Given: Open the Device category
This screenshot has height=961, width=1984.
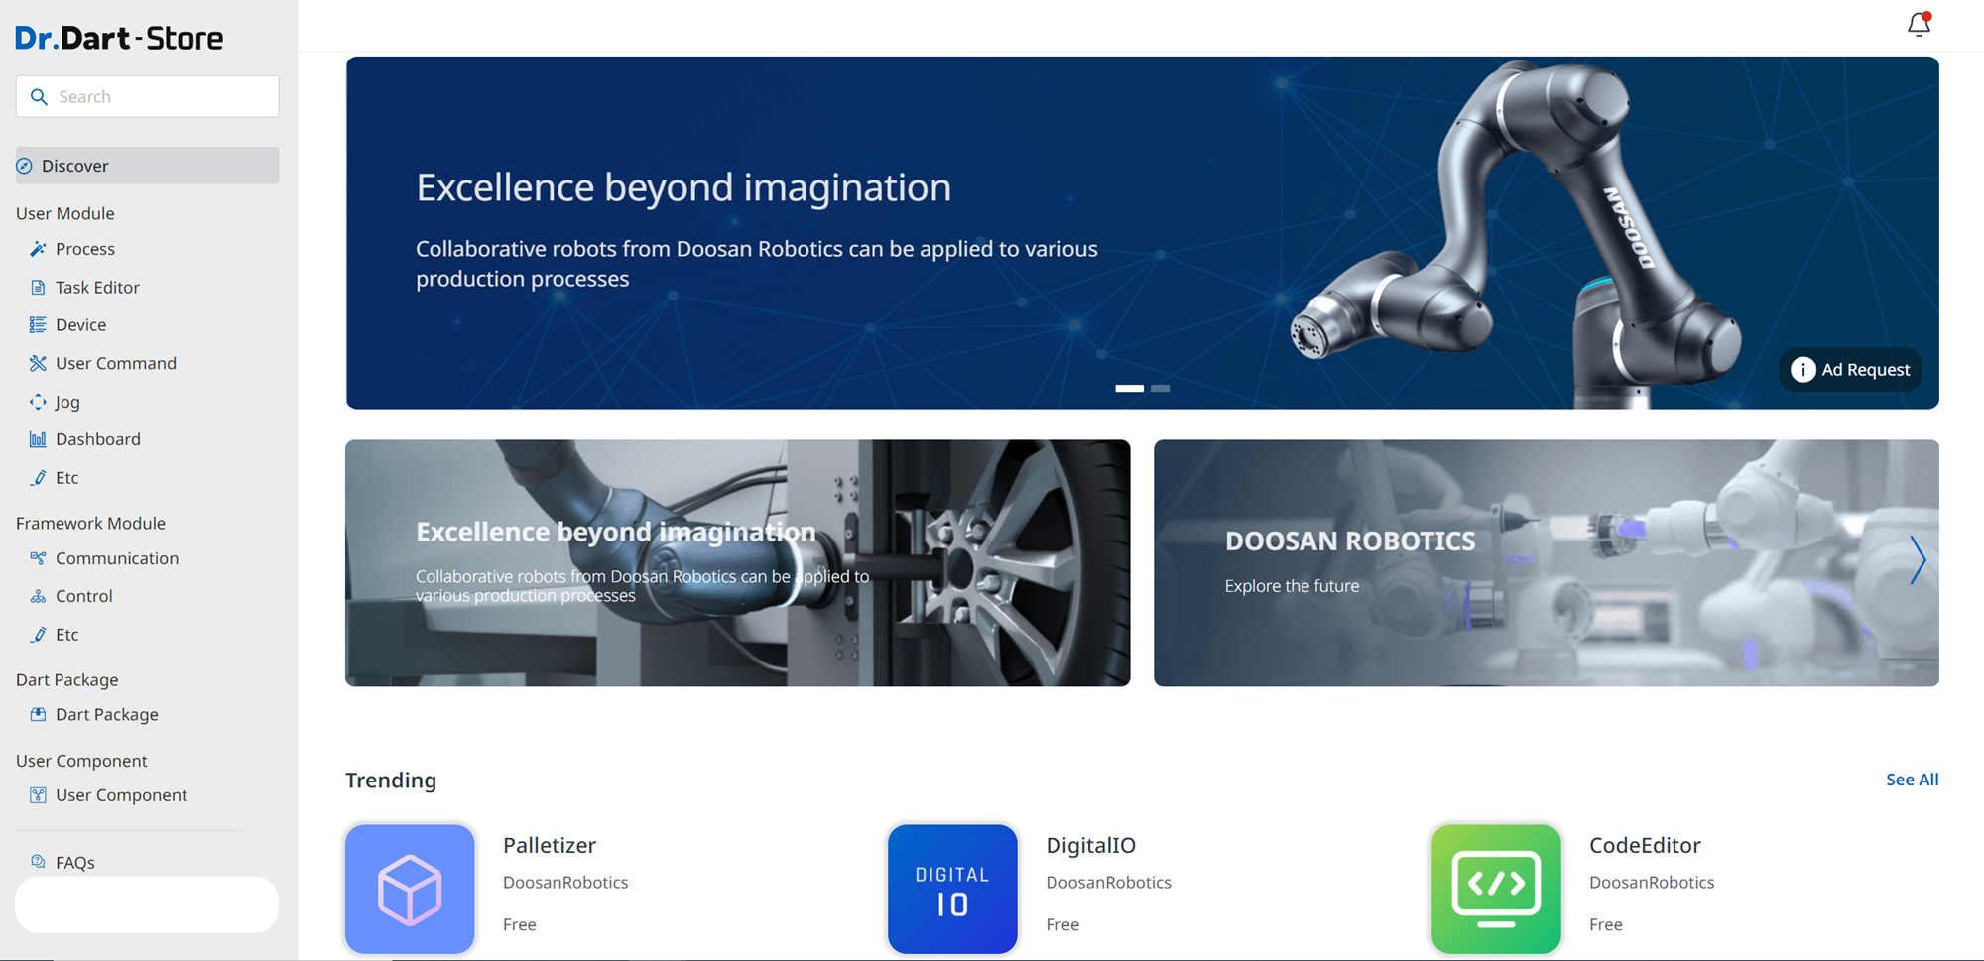Looking at the screenshot, I should click(80, 325).
